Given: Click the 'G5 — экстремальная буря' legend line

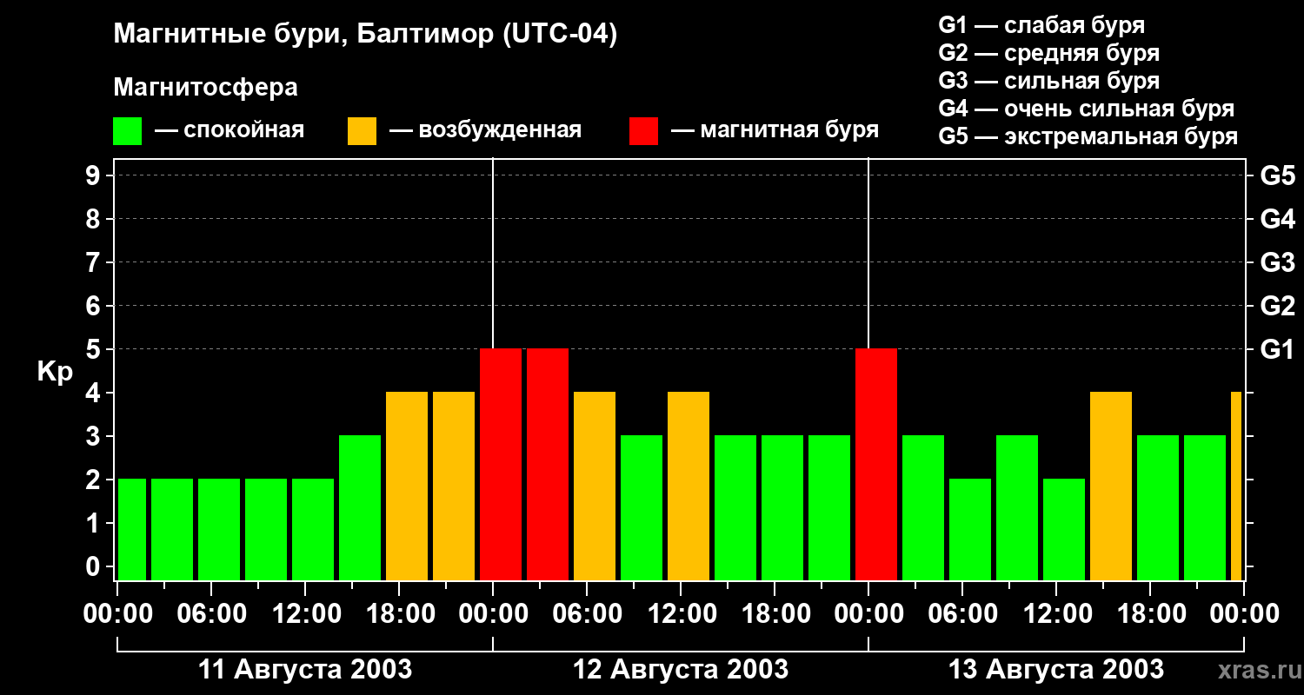Looking at the screenshot, I should (x=1088, y=136).
